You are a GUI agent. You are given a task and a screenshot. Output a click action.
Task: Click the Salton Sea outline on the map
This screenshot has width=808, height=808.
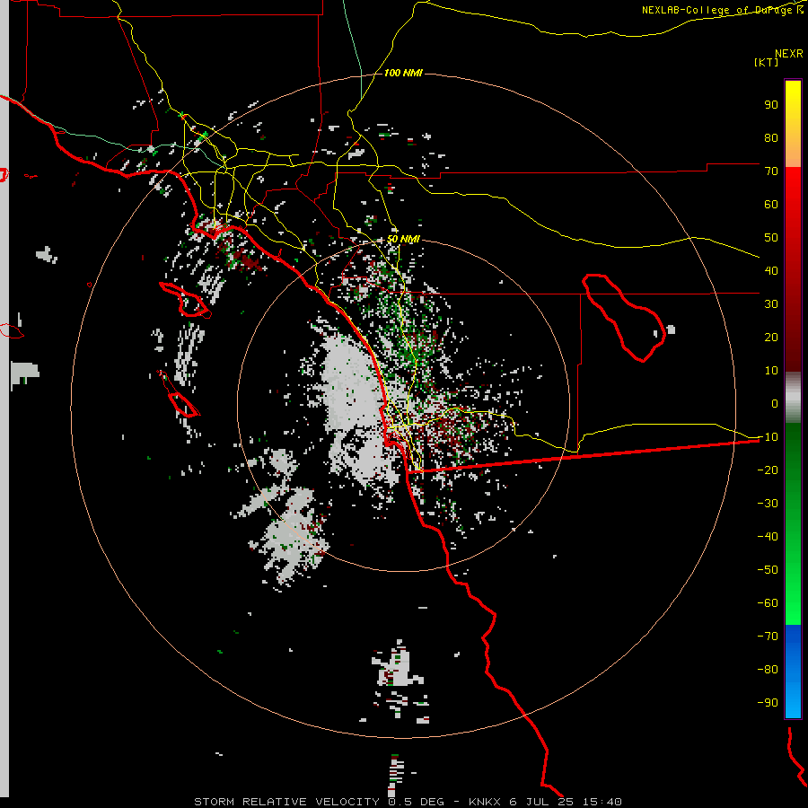tap(624, 317)
